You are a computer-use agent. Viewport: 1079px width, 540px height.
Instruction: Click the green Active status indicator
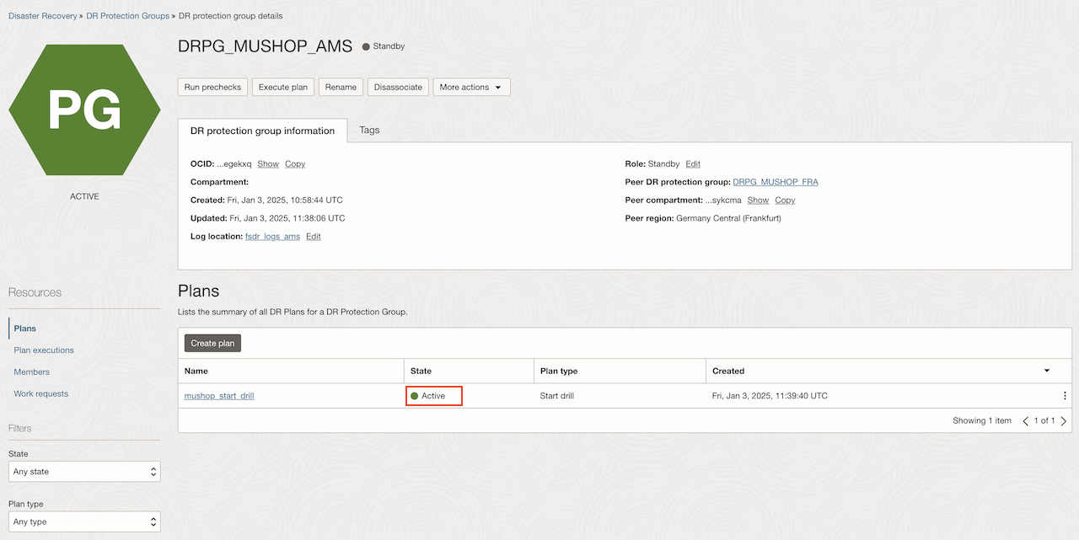tap(433, 396)
